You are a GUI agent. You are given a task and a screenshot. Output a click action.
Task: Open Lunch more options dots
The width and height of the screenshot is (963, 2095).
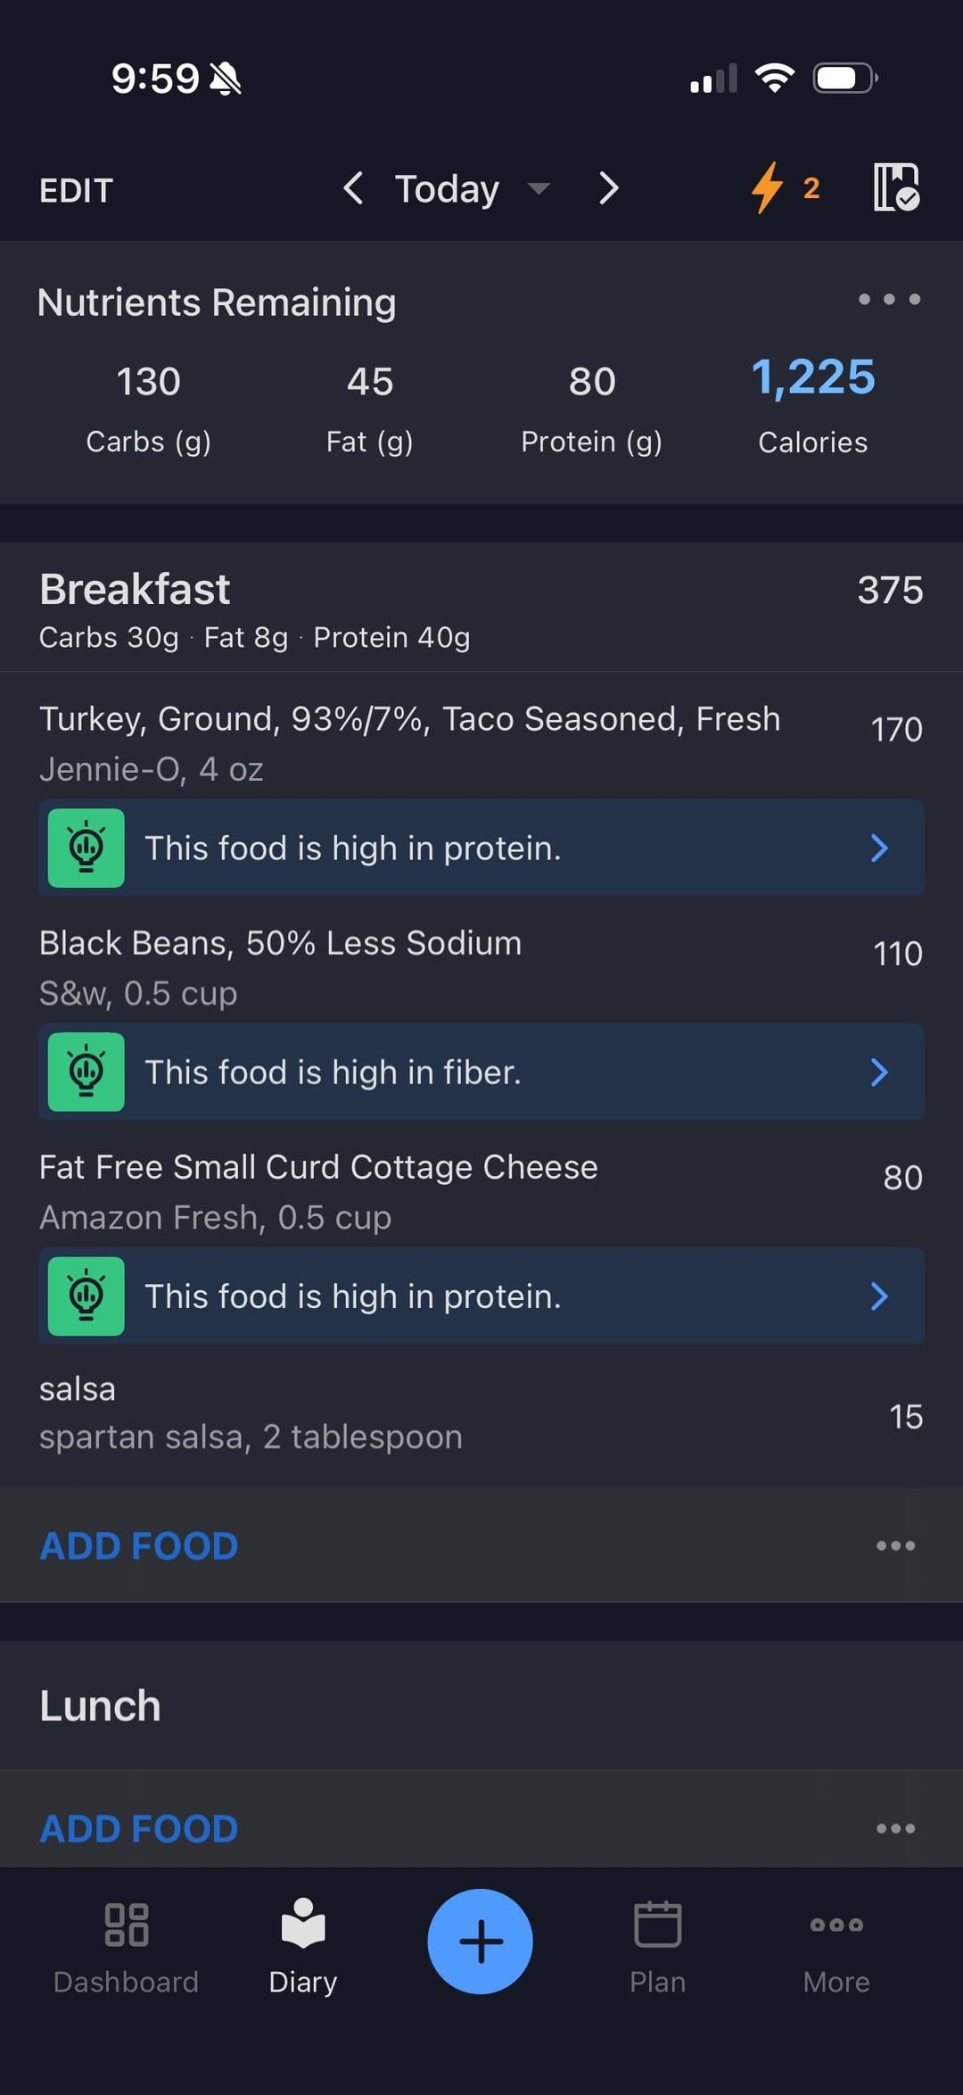click(895, 1828)
